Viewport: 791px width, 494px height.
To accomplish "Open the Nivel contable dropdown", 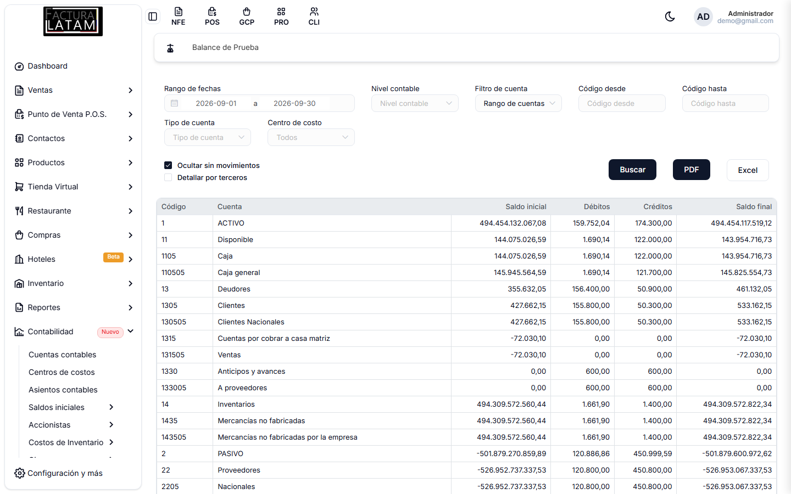I will [x=415, y=103].
